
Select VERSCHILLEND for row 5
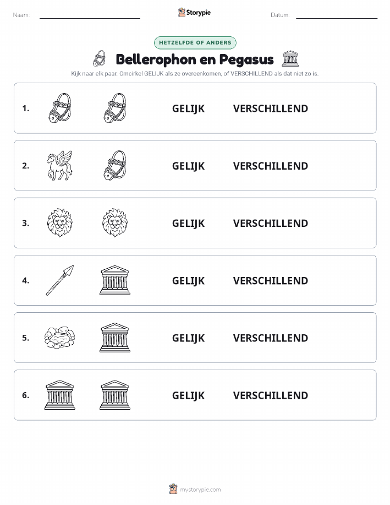(271, 338)
